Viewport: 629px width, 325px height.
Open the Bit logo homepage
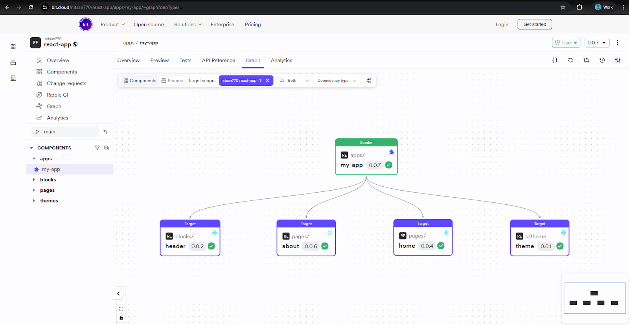(86, 24)
